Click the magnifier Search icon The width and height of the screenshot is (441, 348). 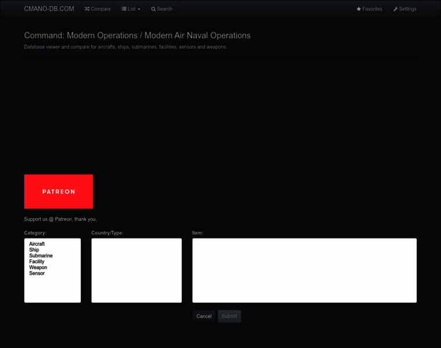coord(153,9)
